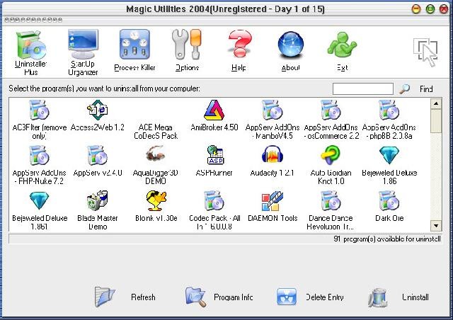The height and width of the screenshot is (320, 453).
Task: Select AppServ AddOns osCommerce 2.2 icon
Action: (x=331, y=110)
